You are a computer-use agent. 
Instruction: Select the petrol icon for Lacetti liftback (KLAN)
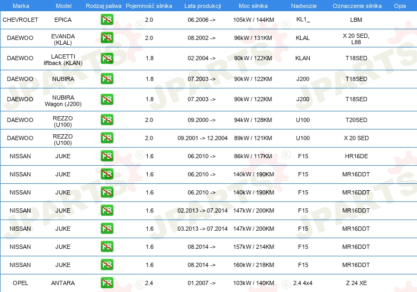pos(107,58)
